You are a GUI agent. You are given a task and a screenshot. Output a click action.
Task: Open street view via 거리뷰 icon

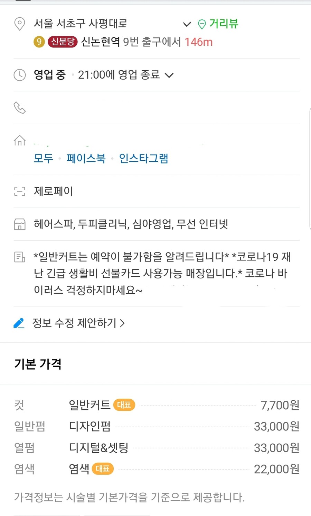(202, 24)
